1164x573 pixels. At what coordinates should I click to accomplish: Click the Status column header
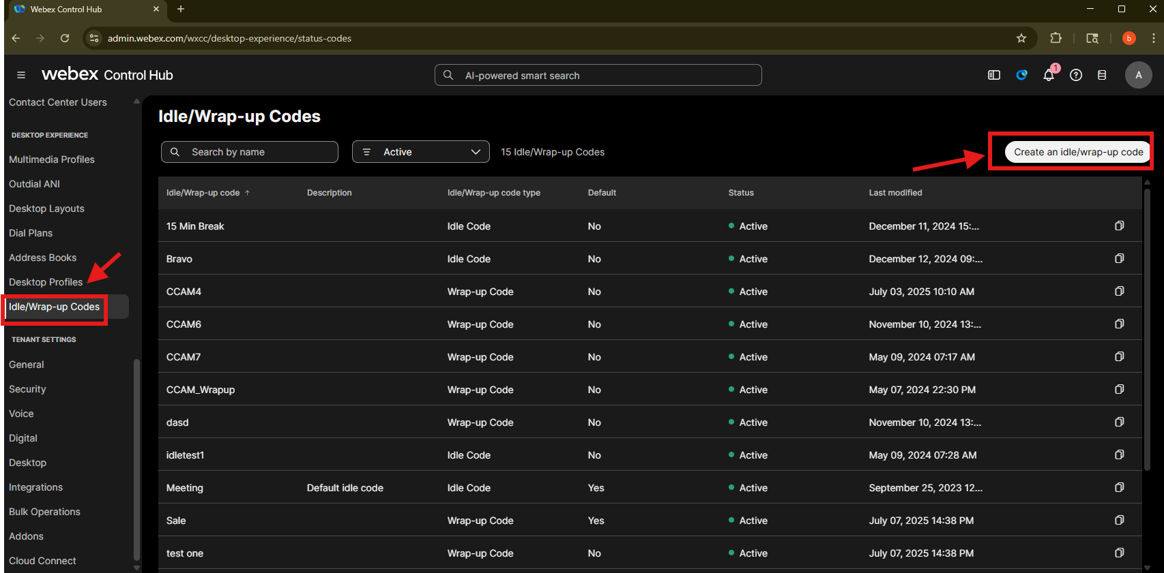pos(741,193)
